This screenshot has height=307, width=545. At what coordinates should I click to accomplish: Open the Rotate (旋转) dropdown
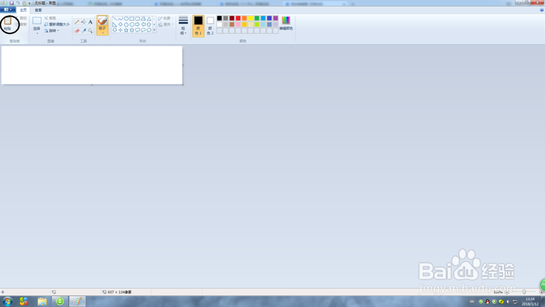click(x=51, y=31)
